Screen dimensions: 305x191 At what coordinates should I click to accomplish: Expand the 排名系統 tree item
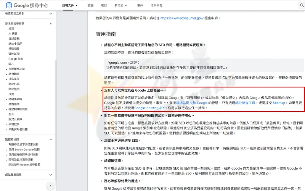coord(6,79)
